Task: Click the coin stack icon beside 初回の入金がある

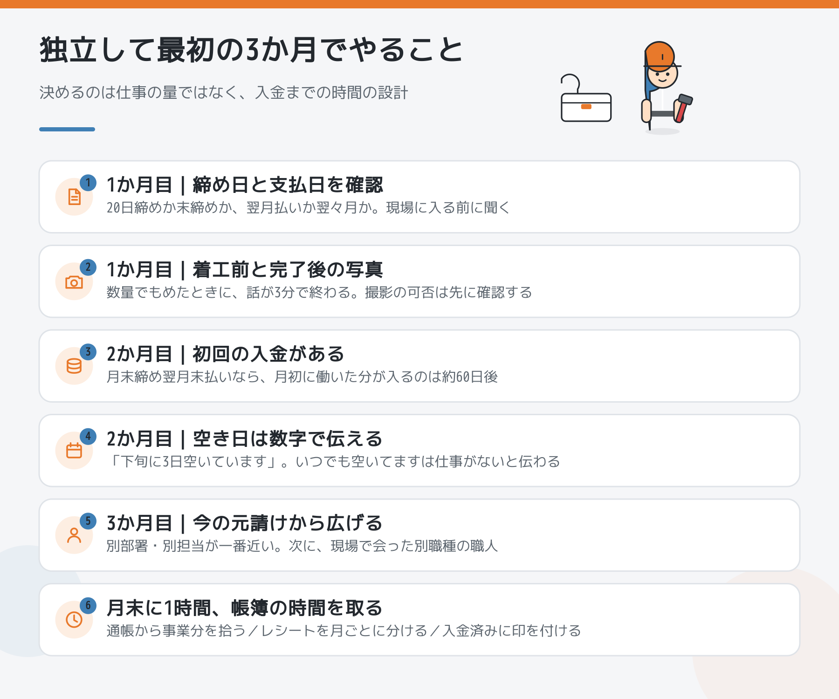Action: (74, 366)
